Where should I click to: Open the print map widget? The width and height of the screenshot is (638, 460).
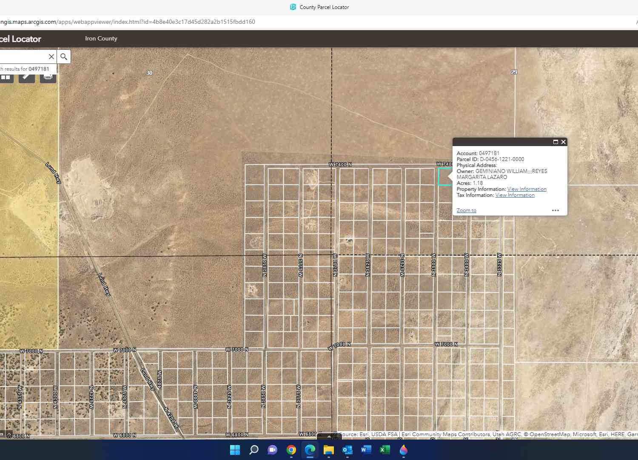tap(48, 77)
